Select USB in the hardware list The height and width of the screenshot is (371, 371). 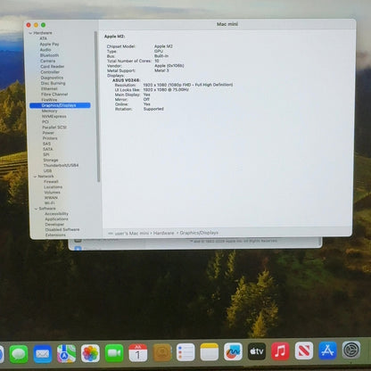pyautogui.click(x=47, y=170)
